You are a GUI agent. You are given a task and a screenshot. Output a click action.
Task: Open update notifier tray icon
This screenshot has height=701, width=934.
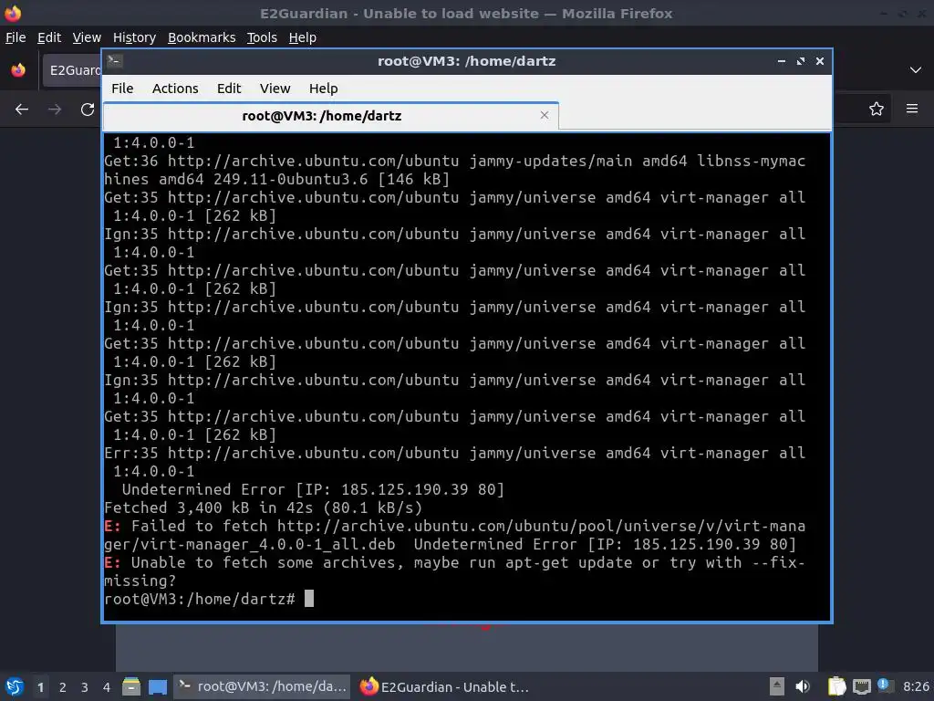coord(885,685)
